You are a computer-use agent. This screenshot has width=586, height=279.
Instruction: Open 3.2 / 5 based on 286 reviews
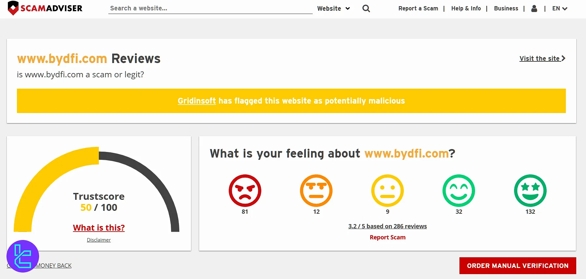tap(388, 226)
